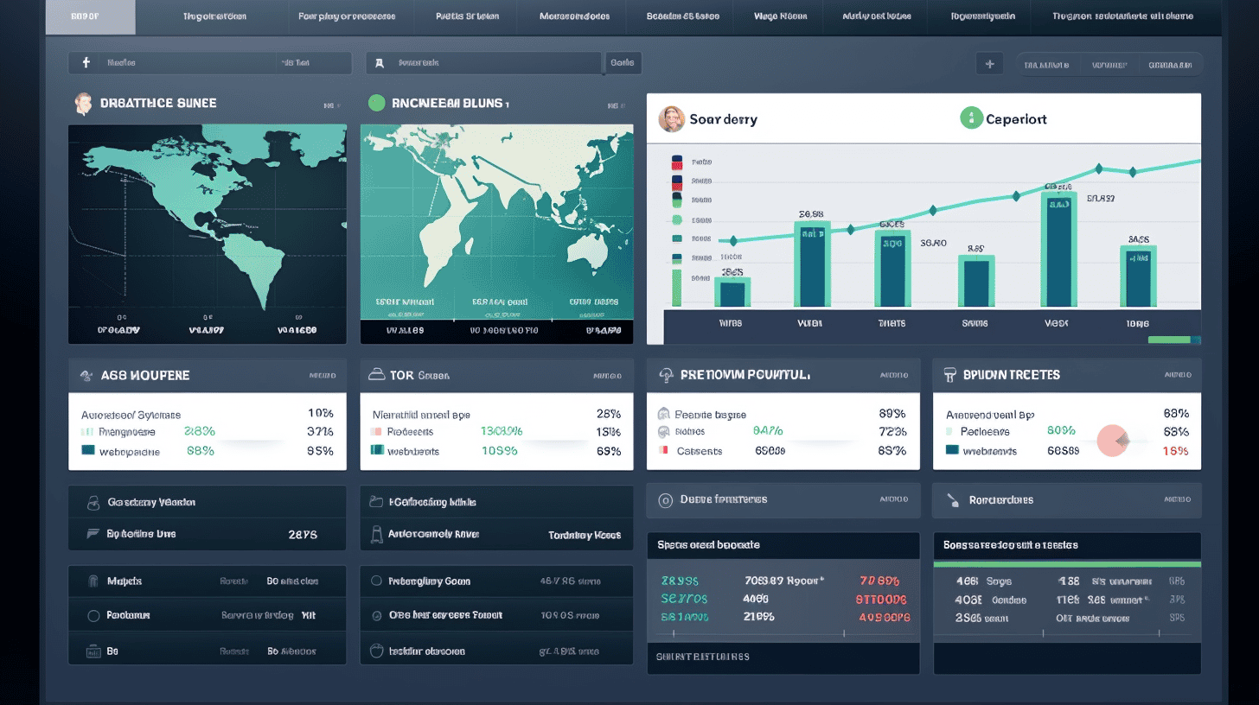The height and width of the screenshot is (705, 1259).
Task: Expand the AS8 NOUPENE panel header control
Action: [x=322, y=376]
